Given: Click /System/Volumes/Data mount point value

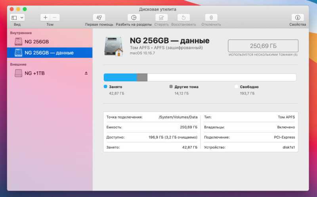Looking at the screenshot, I should pos(178,117).
